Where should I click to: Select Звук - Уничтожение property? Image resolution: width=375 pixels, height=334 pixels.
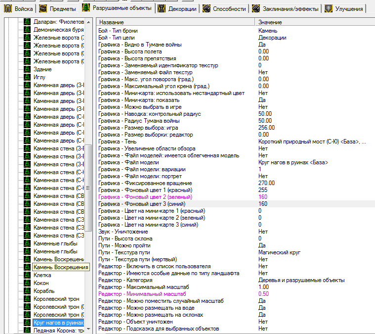[236, 232]
